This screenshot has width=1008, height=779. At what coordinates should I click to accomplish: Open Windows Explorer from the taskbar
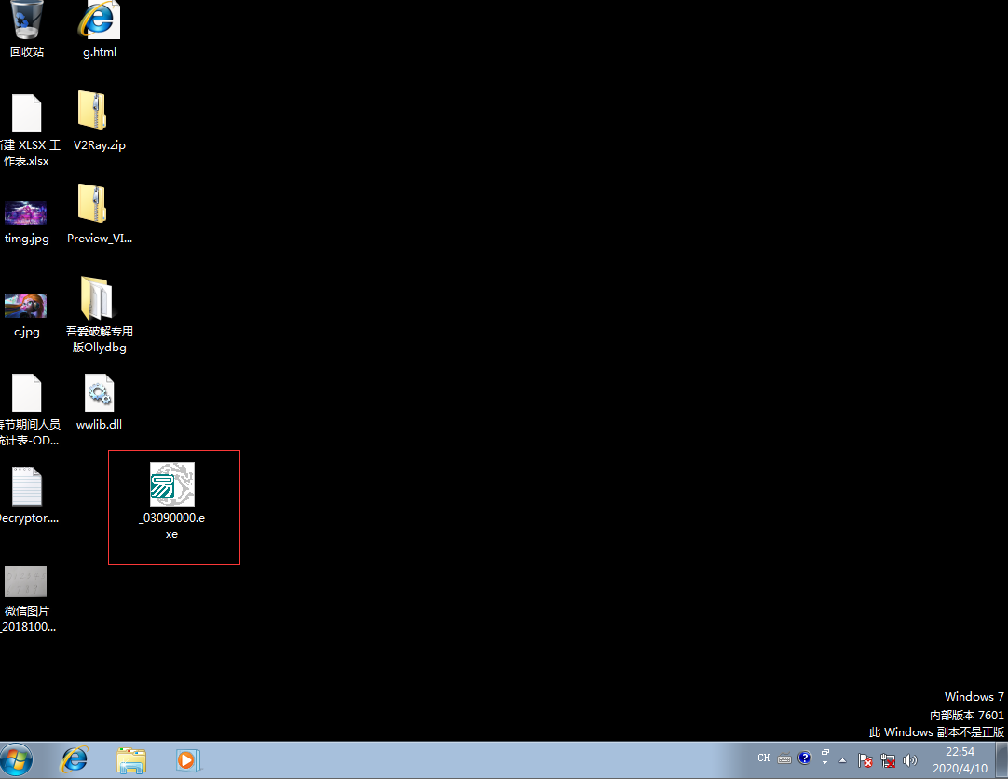click(131, 760)
